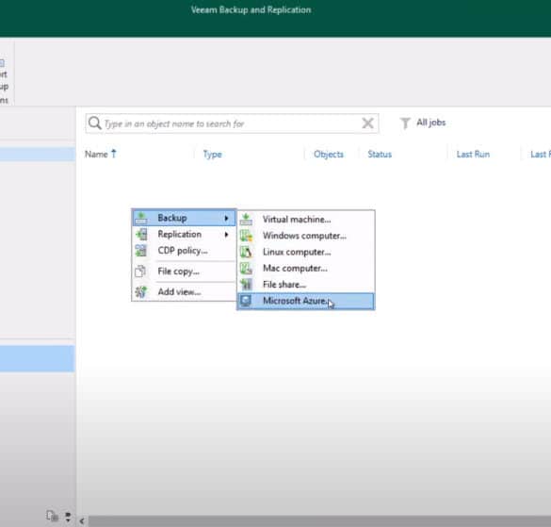Open the navigation pane overflow arrows

[x=68, y=517]
